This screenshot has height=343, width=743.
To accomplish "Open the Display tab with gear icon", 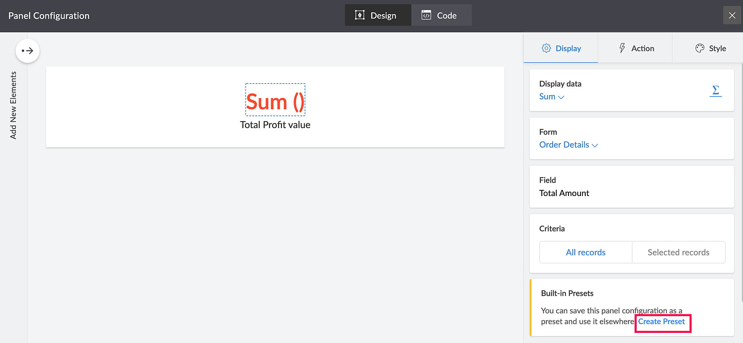I will (561, 48).
